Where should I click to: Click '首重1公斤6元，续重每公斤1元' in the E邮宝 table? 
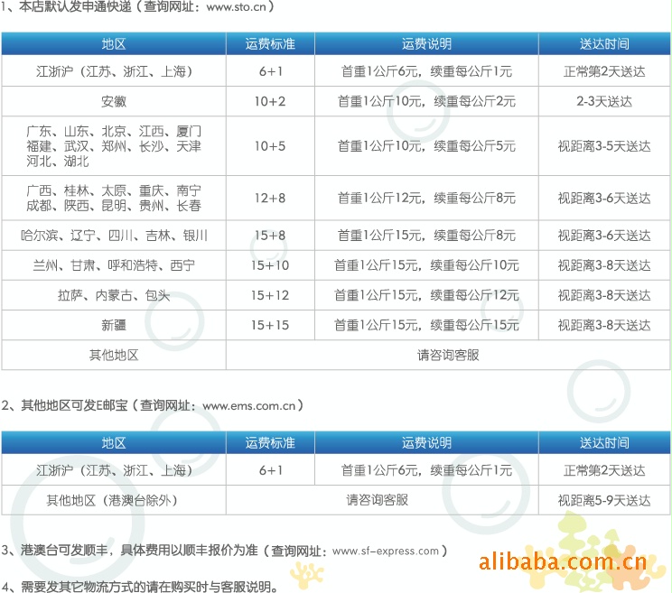(426, 470)
